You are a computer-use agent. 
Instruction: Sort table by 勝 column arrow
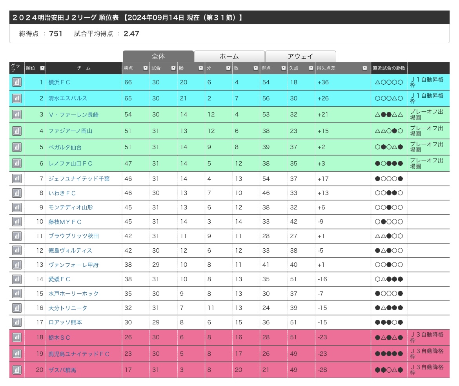pyautogui.click(x=201, y=68)
